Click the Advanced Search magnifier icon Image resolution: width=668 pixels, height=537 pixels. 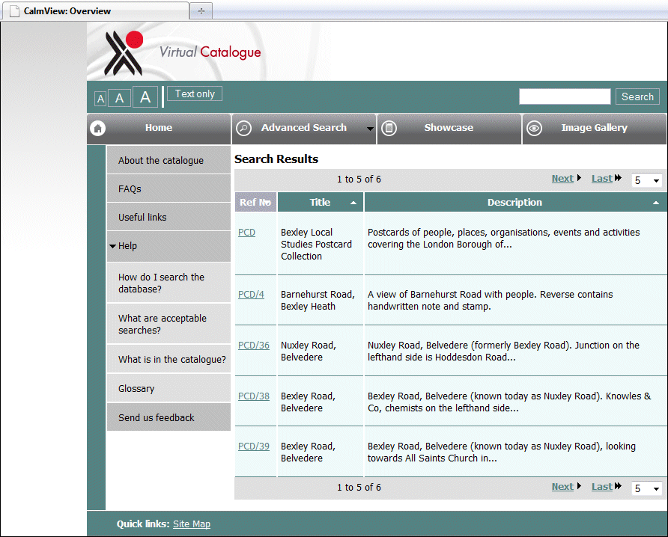(244, 129)
